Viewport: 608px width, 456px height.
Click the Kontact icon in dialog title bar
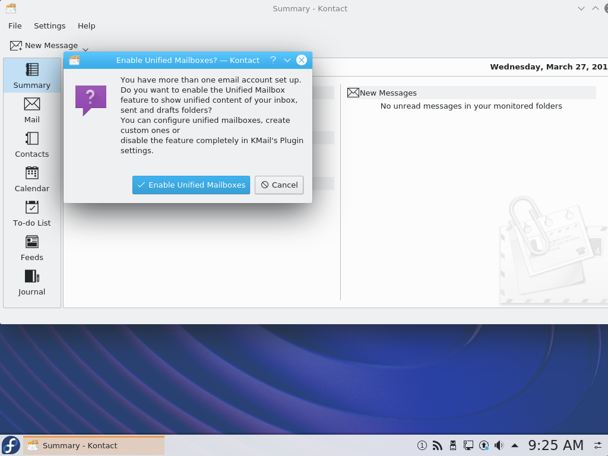point(74,60)
